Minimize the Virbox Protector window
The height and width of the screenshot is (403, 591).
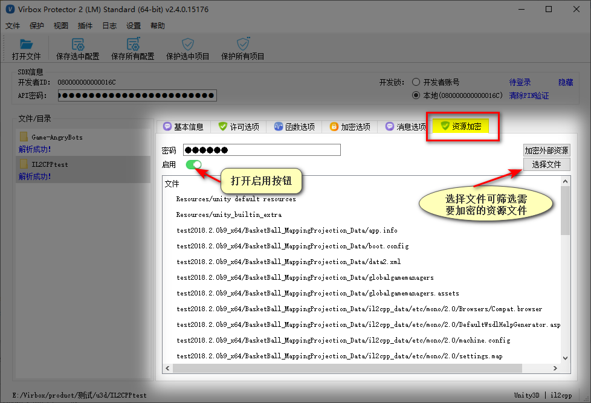(x=522, y=9)
